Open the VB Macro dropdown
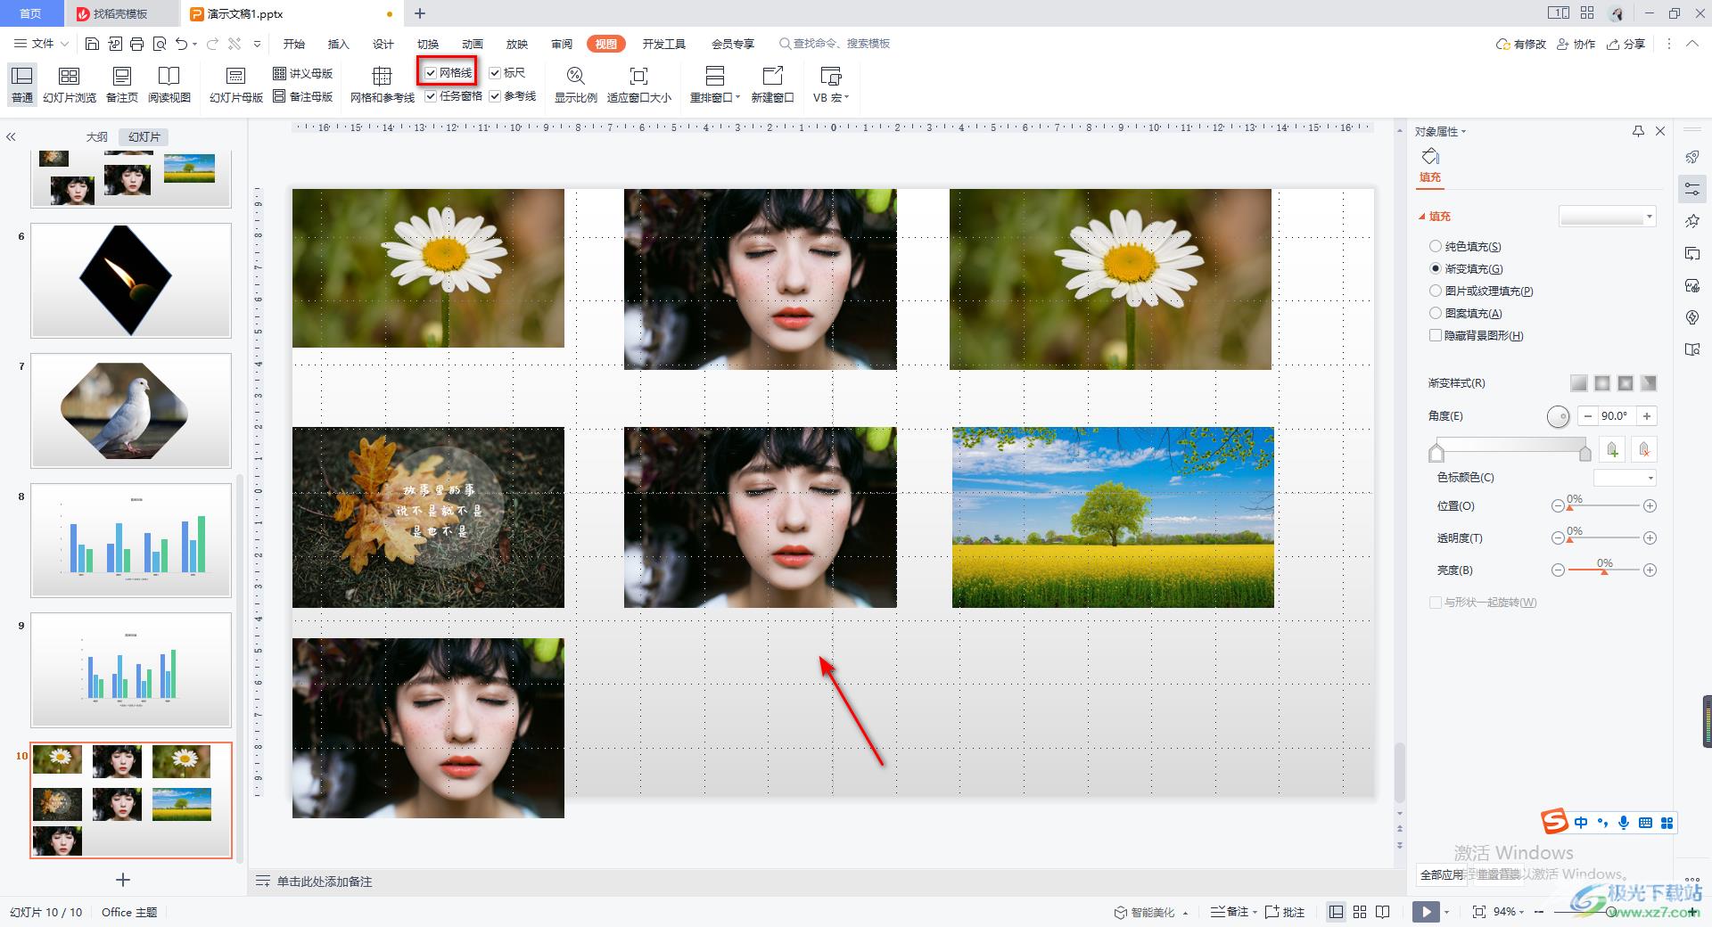Image resolution: width=1712 pixels, height=927 pixels. coord(831,85)
